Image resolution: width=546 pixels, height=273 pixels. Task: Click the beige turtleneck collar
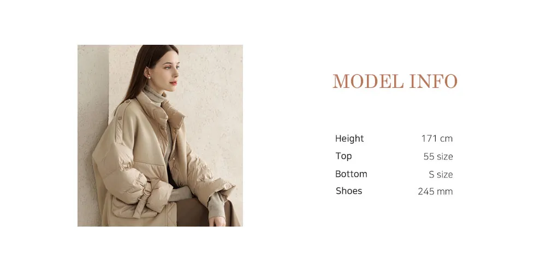click(x=154, y=96)
